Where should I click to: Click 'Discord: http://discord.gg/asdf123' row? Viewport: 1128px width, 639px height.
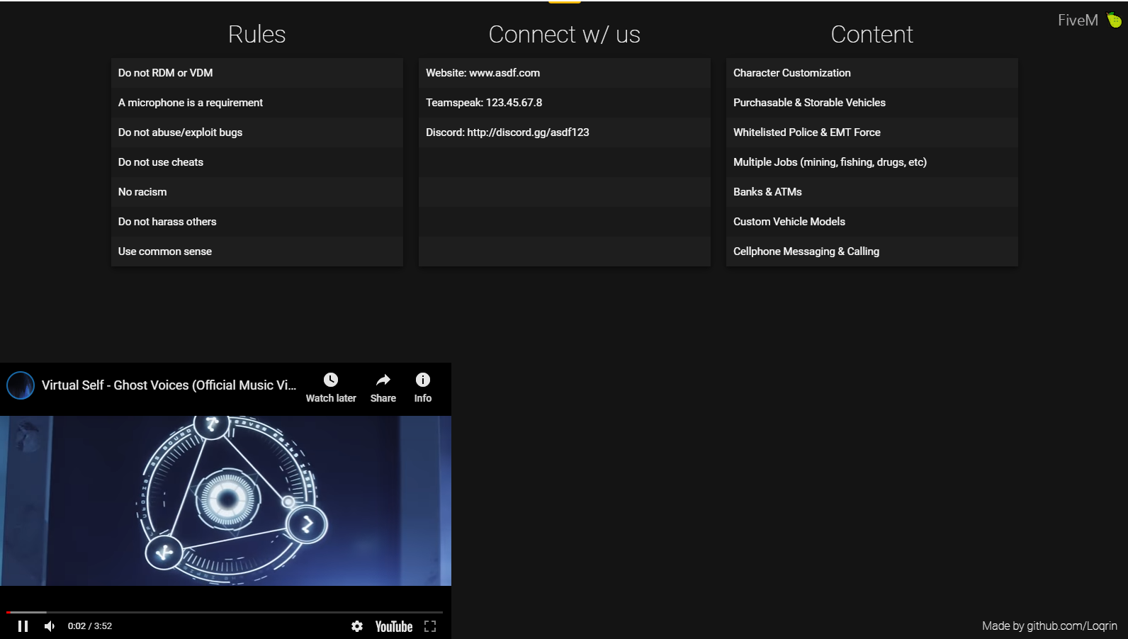point(565,132)
